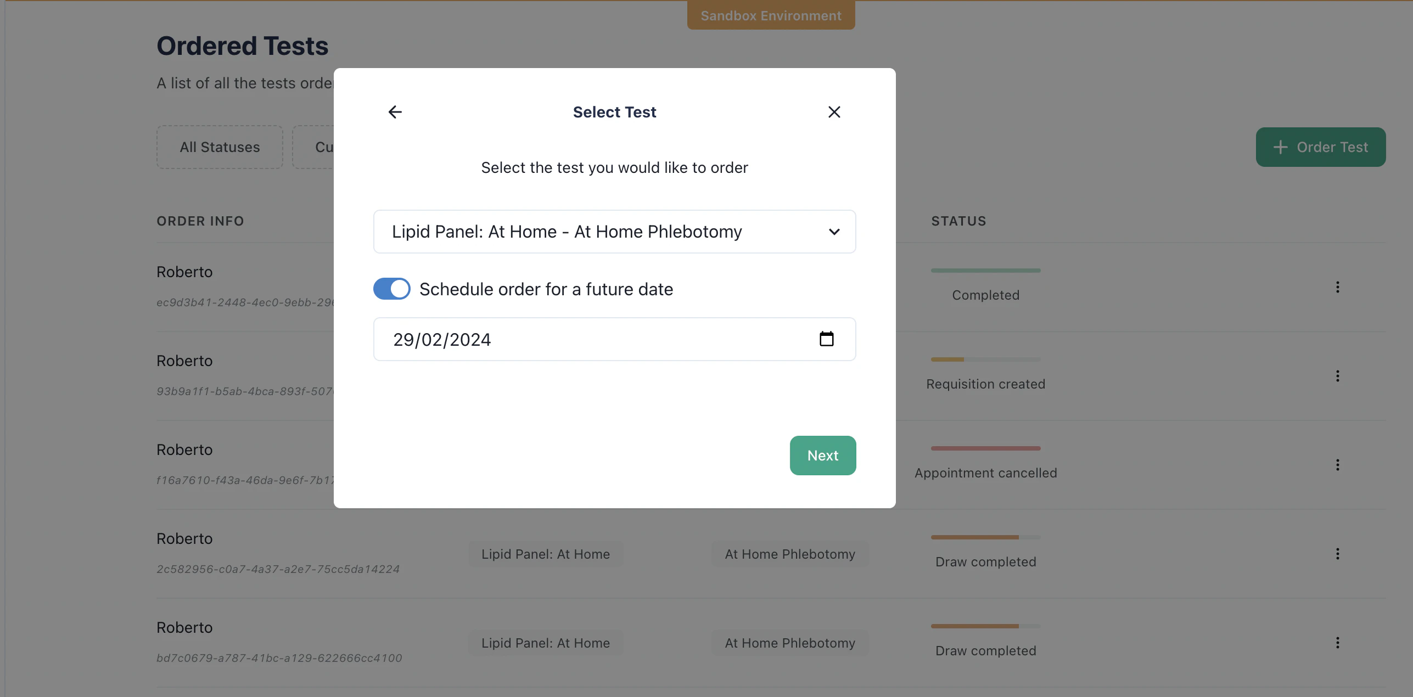The height and width of the screenshot is (697, 1413).
Task: Click the chevron arrow of the test selector
Action: click(x=834, y=232)
